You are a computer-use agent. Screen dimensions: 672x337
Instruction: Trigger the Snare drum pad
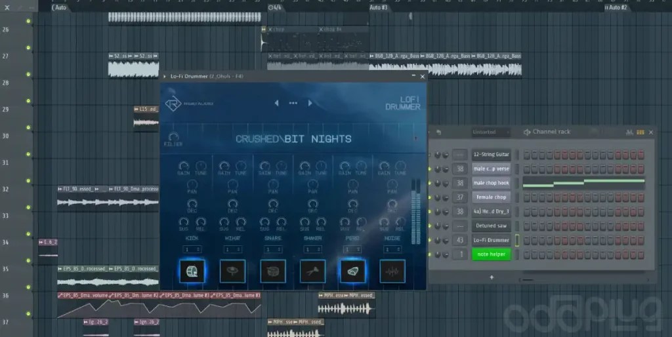273,271
